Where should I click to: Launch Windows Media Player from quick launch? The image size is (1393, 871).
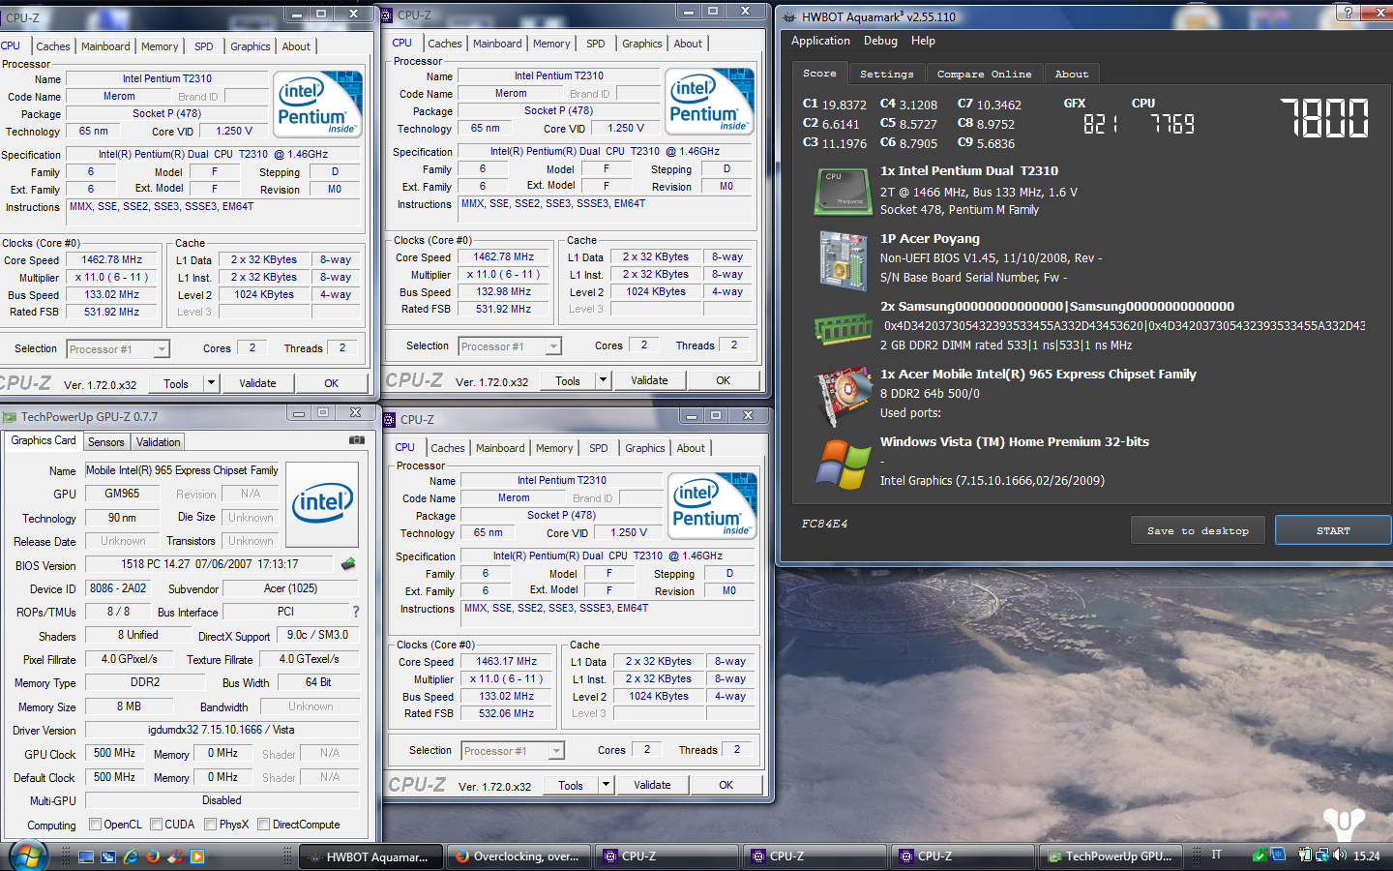point(197,856)
